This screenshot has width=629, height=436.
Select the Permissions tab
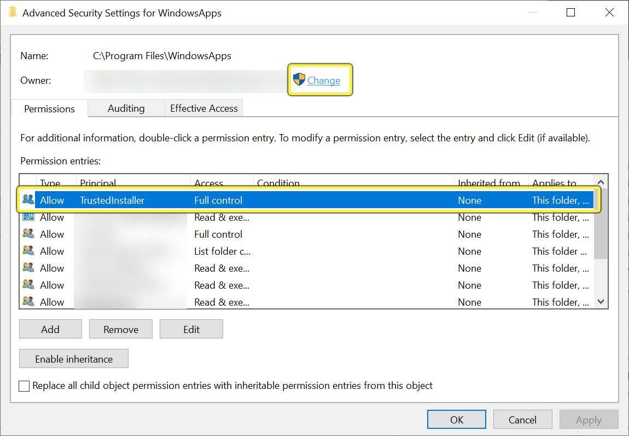tap(49, 108)
